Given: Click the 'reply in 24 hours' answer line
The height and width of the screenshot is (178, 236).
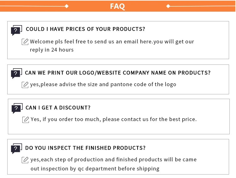Looking at the screenshot, I should pos(52,50).
